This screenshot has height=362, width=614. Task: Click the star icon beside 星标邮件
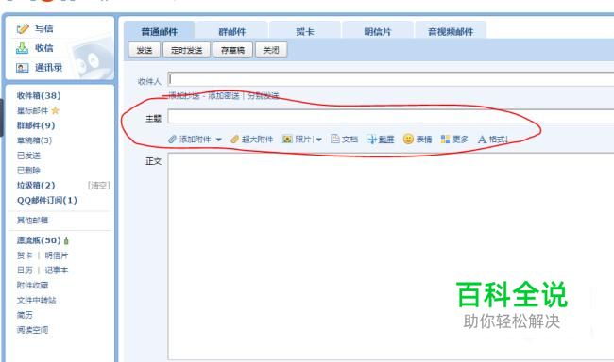55,110
